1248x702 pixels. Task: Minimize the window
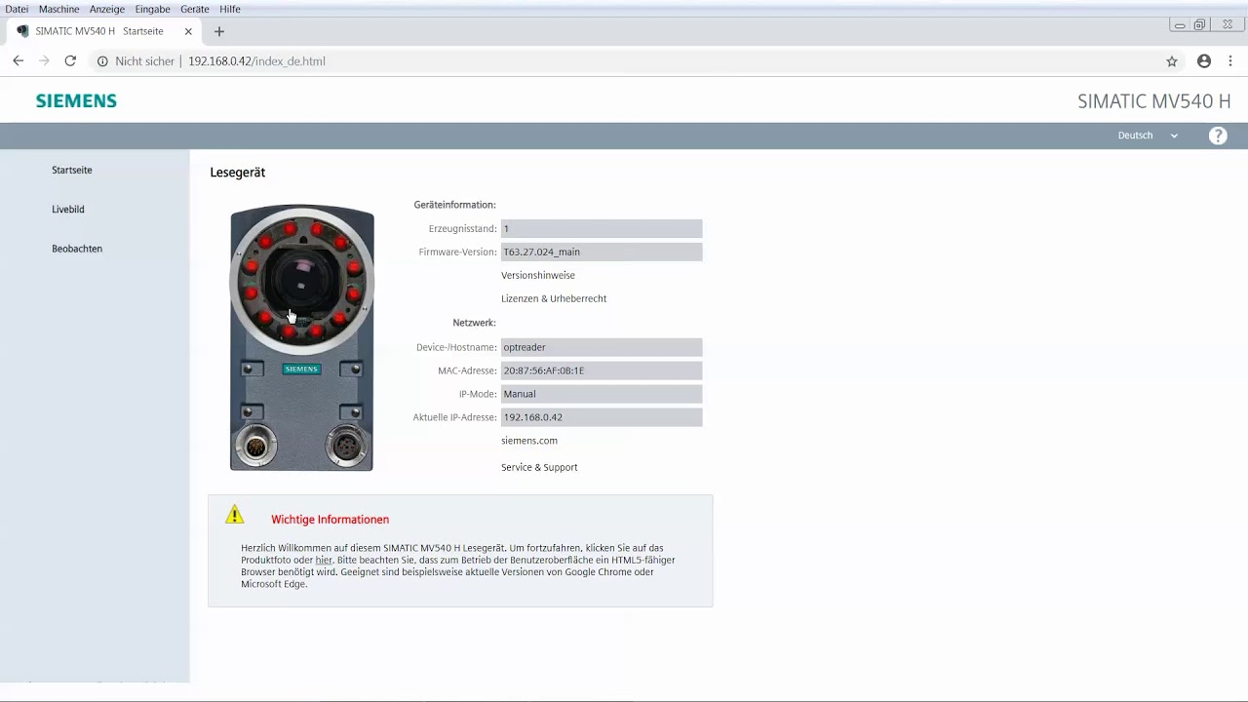[x=1180, y=24]
